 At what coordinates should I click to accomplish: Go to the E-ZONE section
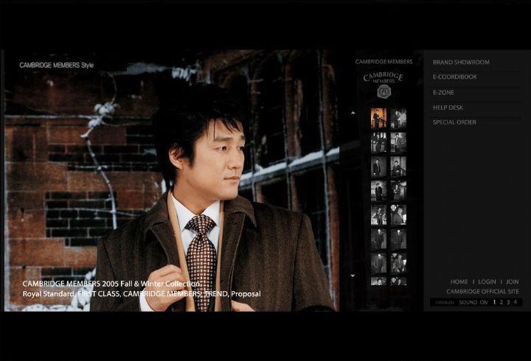pos(443,92)
